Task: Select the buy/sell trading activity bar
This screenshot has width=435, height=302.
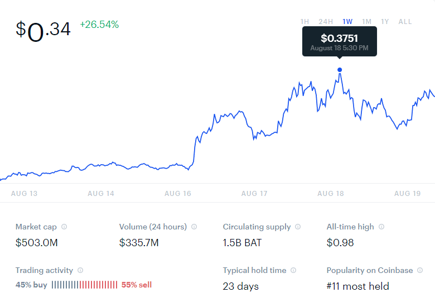Action: pos(84,285)
